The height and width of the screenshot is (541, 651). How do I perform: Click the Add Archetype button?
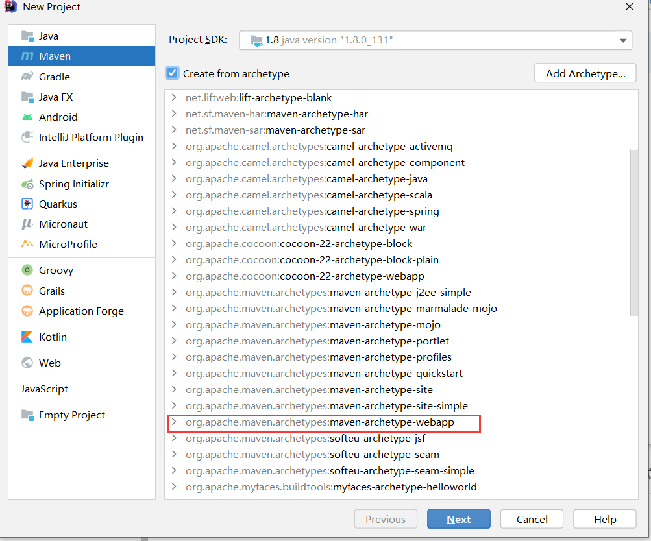pyautogui.click(x=585, y=73)
